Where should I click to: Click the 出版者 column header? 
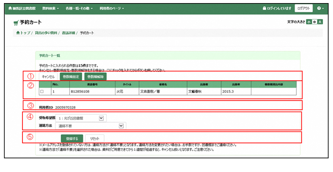[204, 85]
